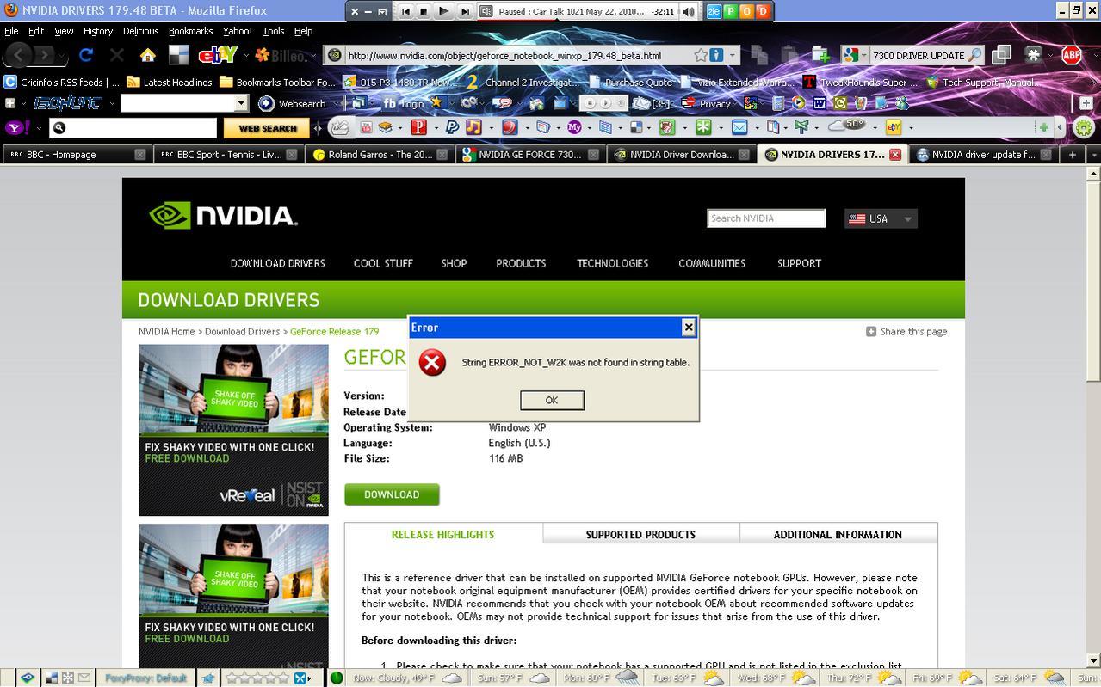Switch to NVIDIA driver update f... tab
Viewport: 1101px width, 687px height.
pyautogui.click(x=983, y=155)
